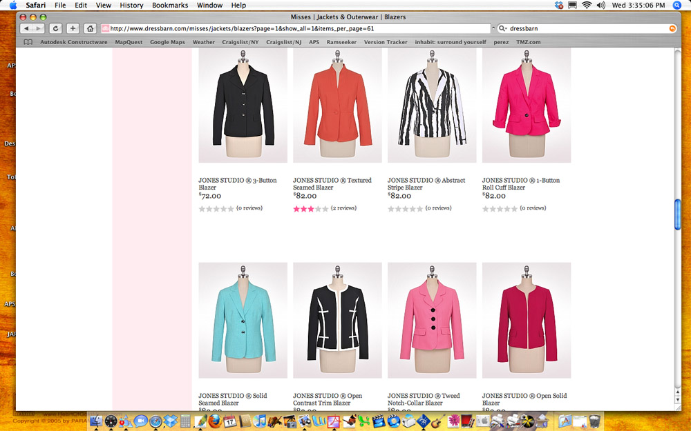
Task: Open Spotlight search in menu bar
Action: click(x=677, y=6)
